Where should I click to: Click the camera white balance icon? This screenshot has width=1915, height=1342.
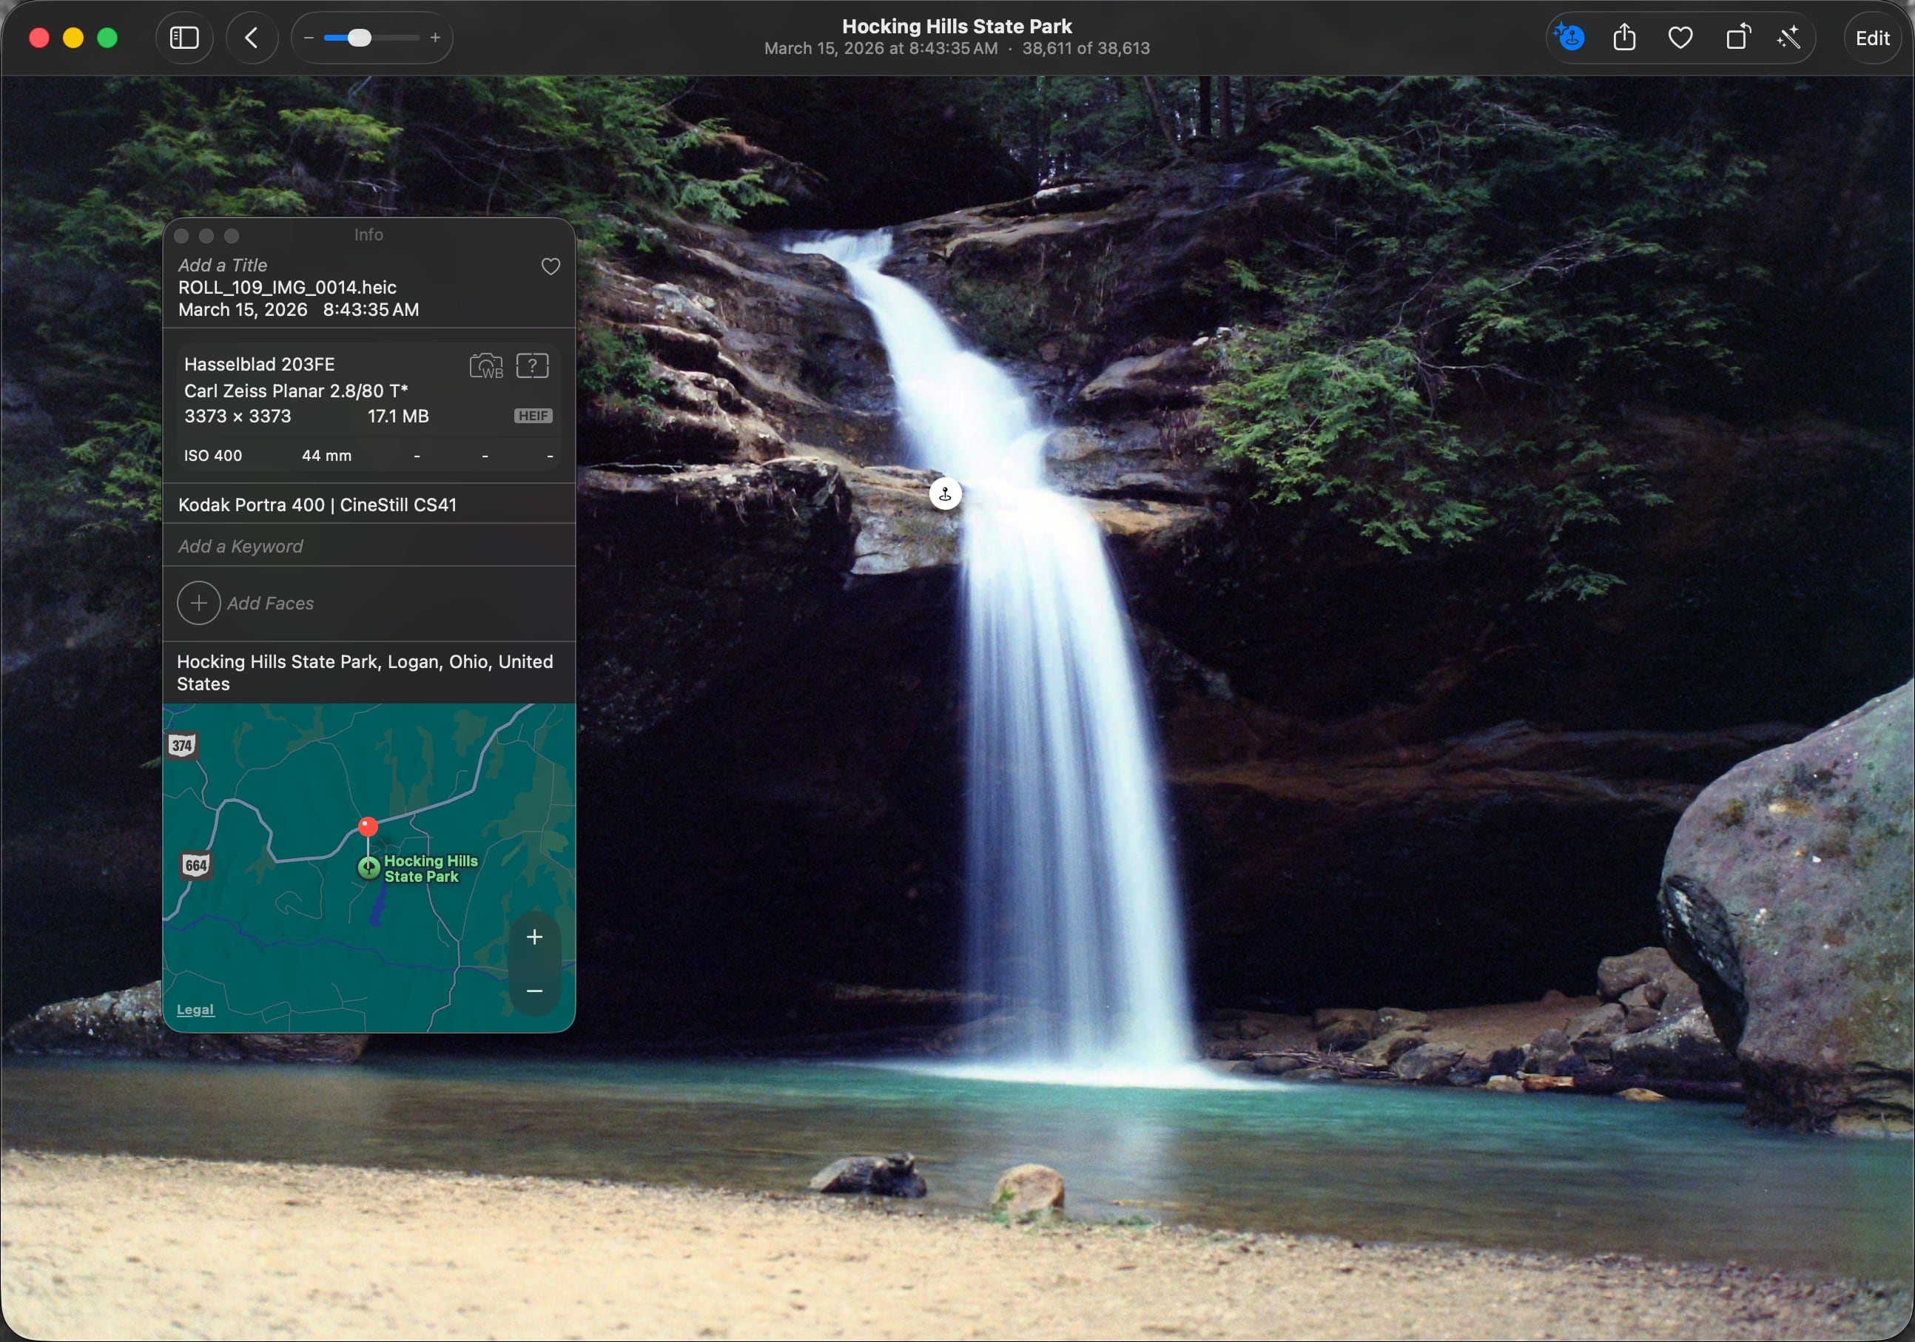tap(485, 366)
